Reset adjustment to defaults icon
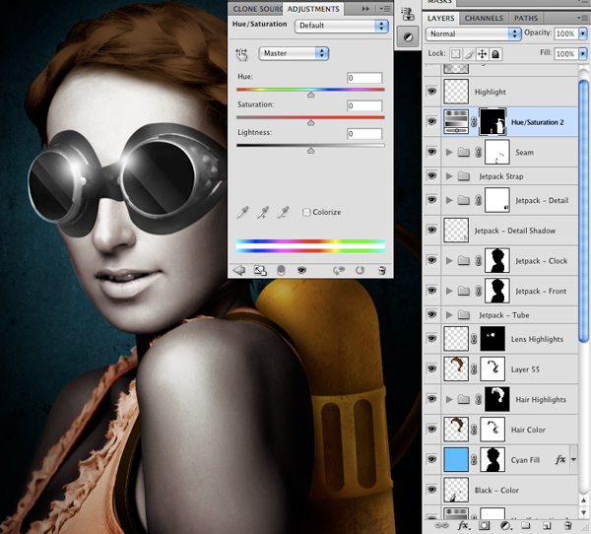This screenshot has width=591, height=534. (360, 270)
